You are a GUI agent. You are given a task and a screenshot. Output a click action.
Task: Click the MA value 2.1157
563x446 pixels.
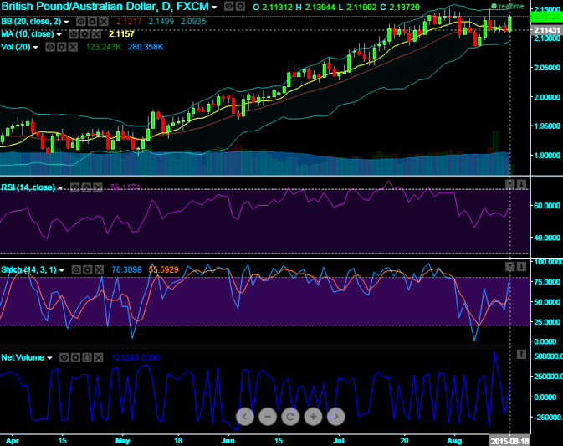(x=121, y=34)
